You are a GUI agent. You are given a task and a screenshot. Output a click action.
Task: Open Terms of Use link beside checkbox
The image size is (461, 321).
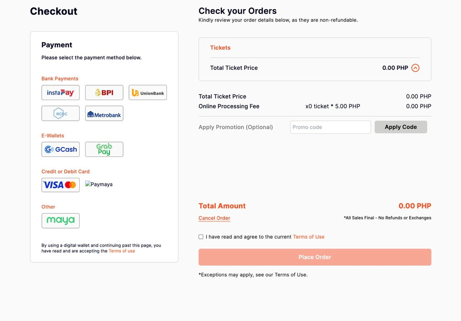[309, 237]
